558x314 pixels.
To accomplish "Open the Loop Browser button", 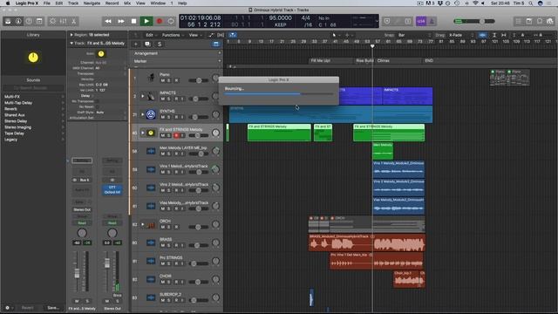I will pyautogui.click(x=540, y=21).
